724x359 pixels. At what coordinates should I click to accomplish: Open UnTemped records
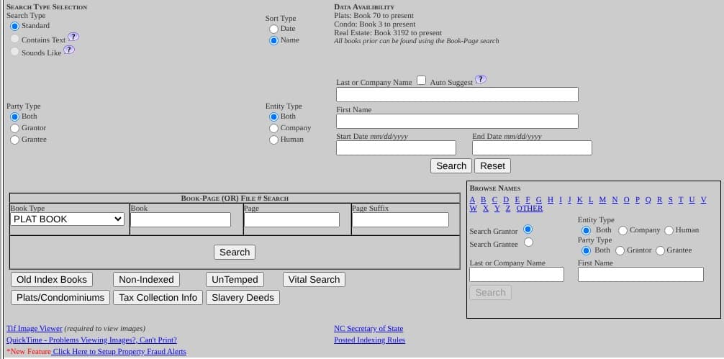click(x=235, y=280)
